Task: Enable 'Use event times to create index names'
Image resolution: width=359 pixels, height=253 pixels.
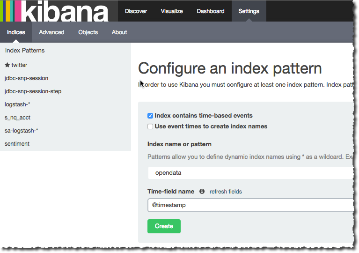Action: (150, 126)
